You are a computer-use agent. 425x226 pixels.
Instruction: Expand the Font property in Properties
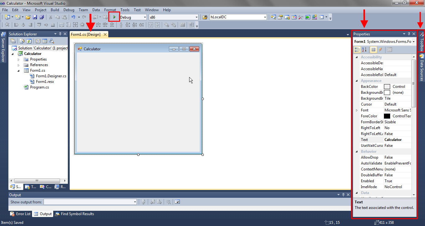pos(356,110)
